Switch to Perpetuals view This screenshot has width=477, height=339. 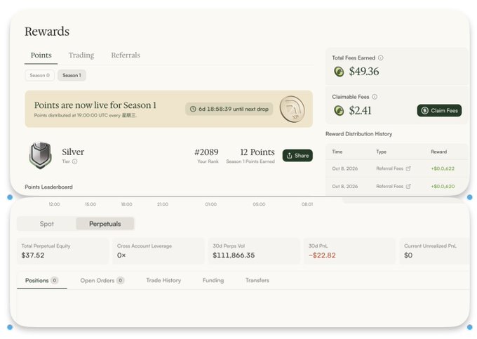105,224
